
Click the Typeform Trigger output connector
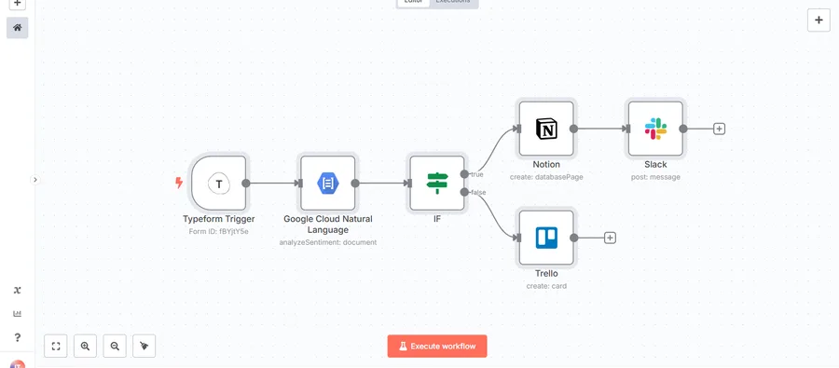(246, 183)
